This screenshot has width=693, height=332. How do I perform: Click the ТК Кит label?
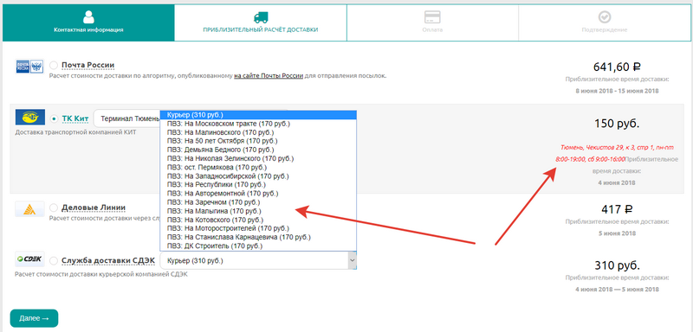tap(75, 118)
